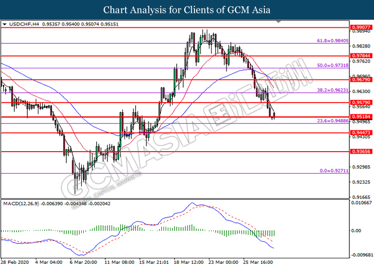Viewport: 374px width, 267px height.
Task: Select the 0.95184 red price label
Action: pos(361,116)
